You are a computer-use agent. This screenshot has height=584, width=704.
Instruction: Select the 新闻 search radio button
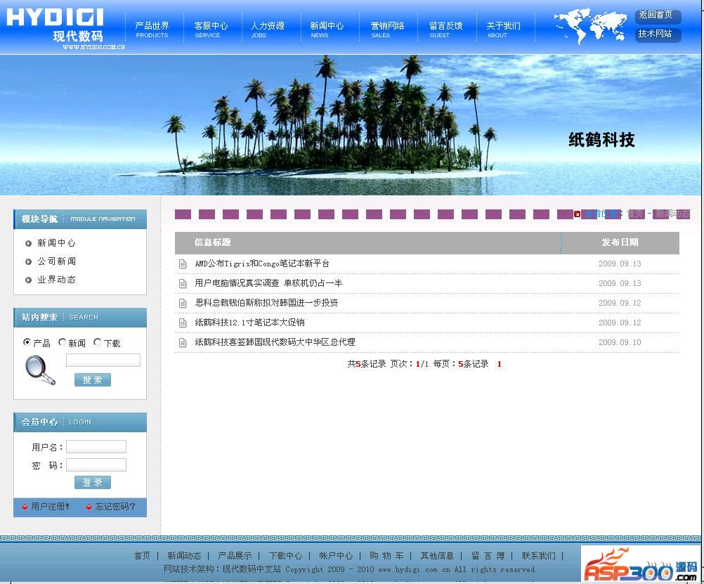62,342
